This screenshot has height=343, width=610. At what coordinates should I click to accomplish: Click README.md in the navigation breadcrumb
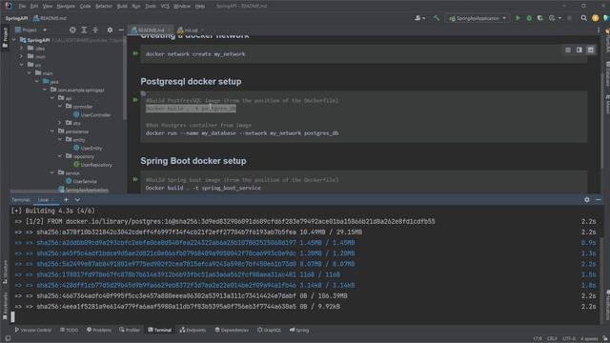[50, 18]
